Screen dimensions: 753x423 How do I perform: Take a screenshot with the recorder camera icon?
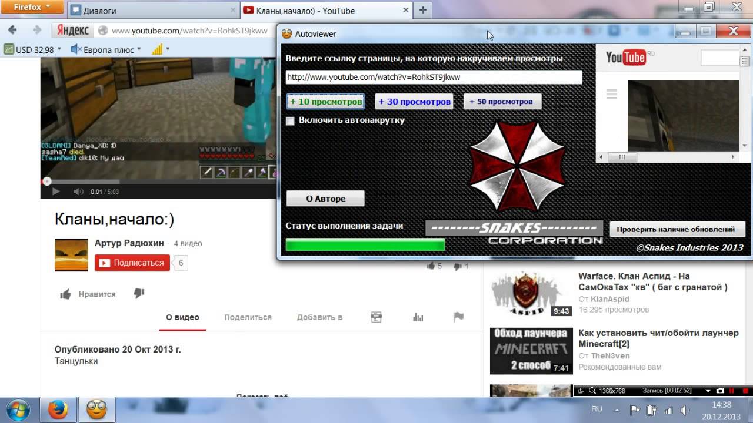720,391
